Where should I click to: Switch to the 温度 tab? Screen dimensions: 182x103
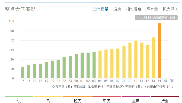(117, 9)
